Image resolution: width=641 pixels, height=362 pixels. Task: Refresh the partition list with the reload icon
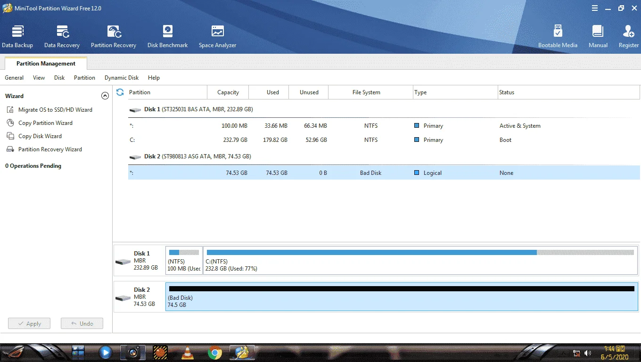click(120, 92)
